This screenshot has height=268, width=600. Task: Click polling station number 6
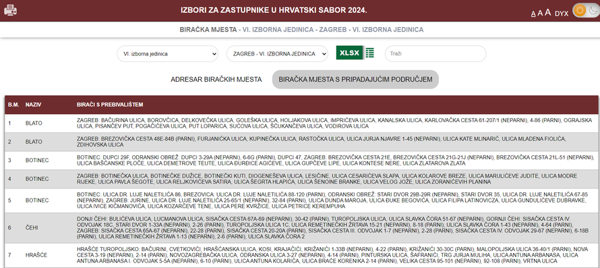(9, 227)
